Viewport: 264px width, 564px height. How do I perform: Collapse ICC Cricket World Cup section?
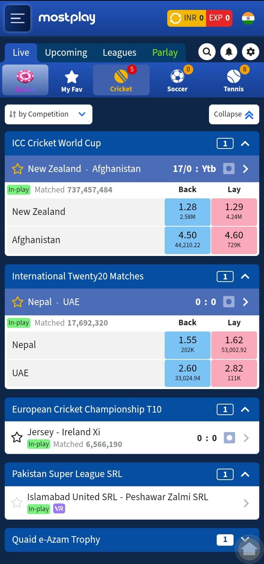pyautogui.click(x=245, y=143)
